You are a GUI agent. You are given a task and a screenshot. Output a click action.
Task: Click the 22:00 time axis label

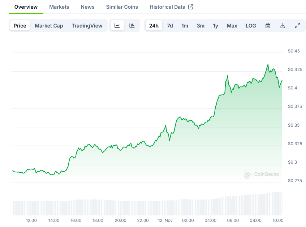pos(143,220)
